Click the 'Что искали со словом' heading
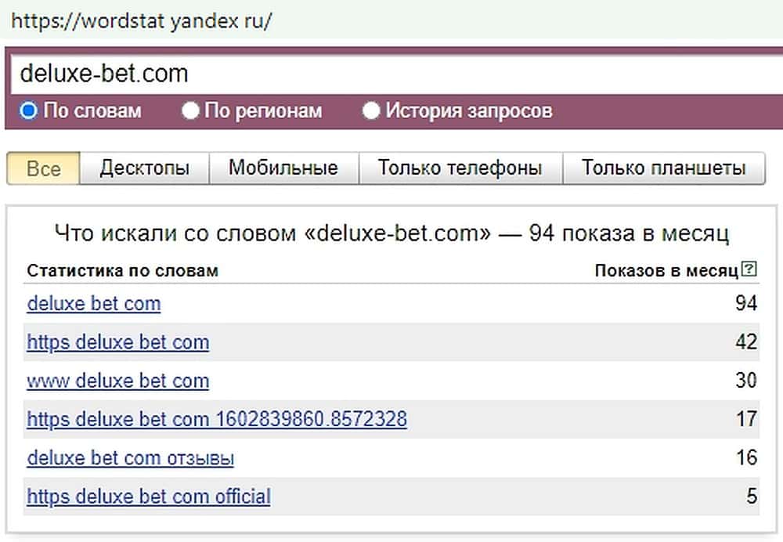Image resolution: width=783 pixels, height=542 pixels. tap(391, 233)
